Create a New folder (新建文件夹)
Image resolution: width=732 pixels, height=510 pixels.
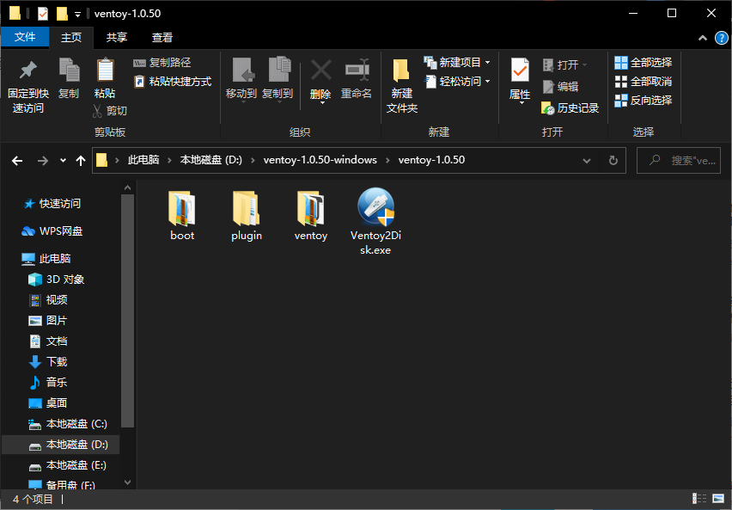point(401,87)
